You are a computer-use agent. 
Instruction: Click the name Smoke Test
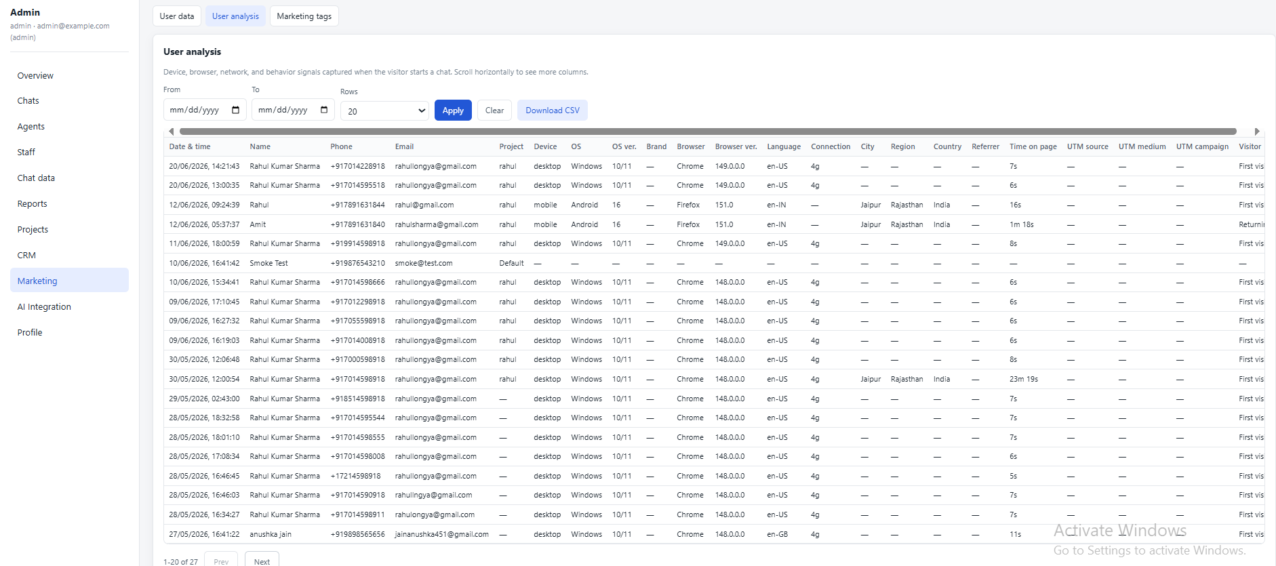click(x=268, y=263)
